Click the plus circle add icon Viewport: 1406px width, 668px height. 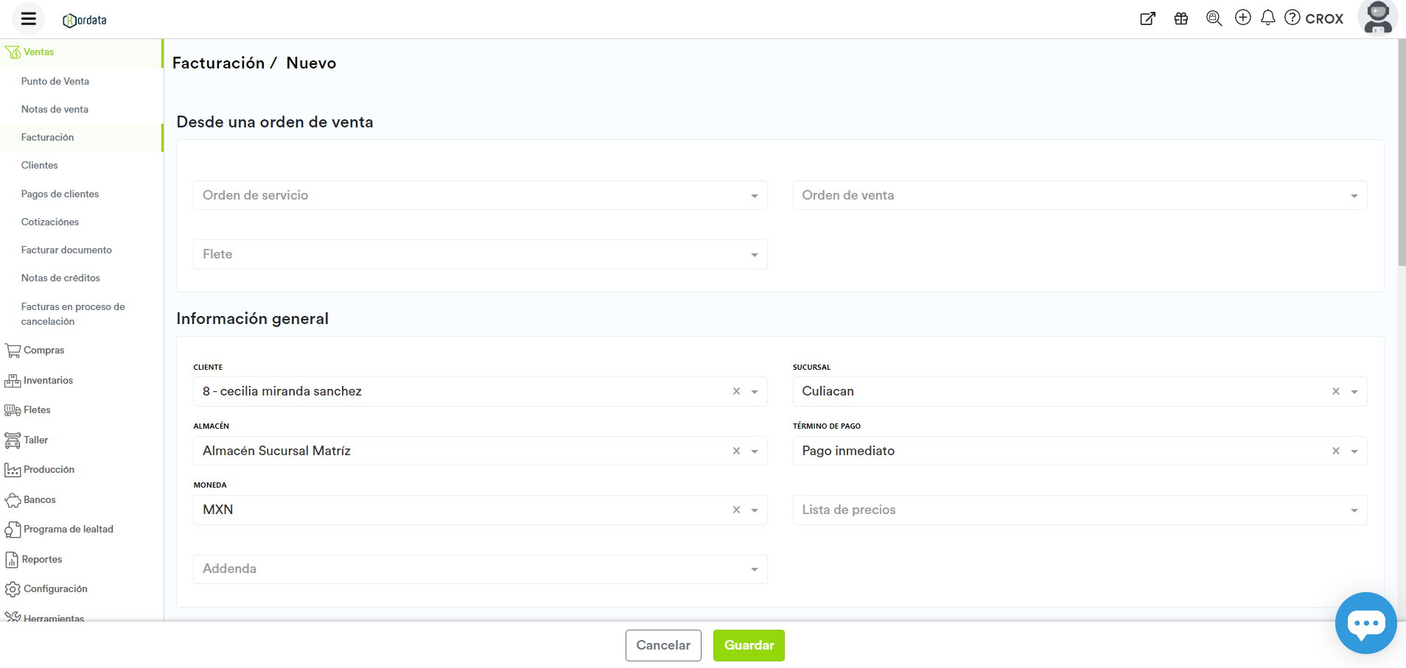pos(1243,18)
